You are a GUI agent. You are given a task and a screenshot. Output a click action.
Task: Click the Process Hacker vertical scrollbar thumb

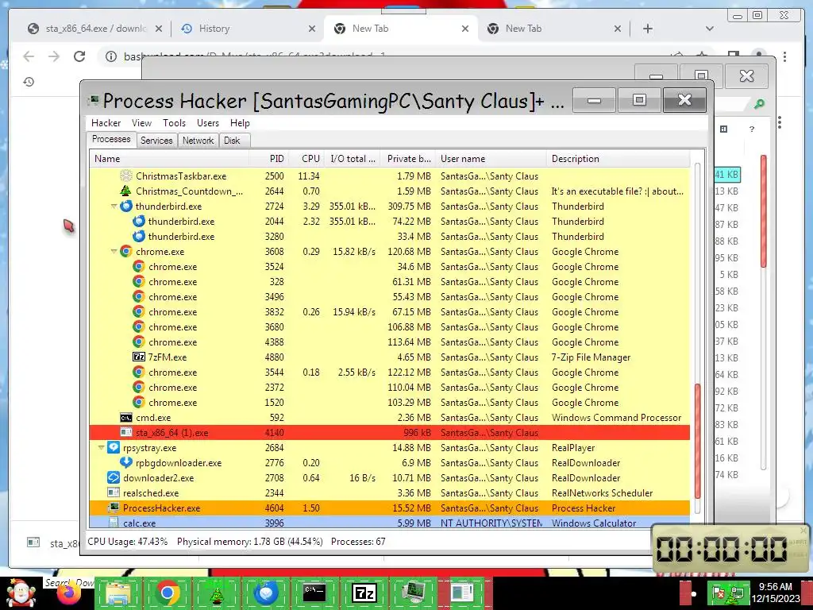pos(697,440)
